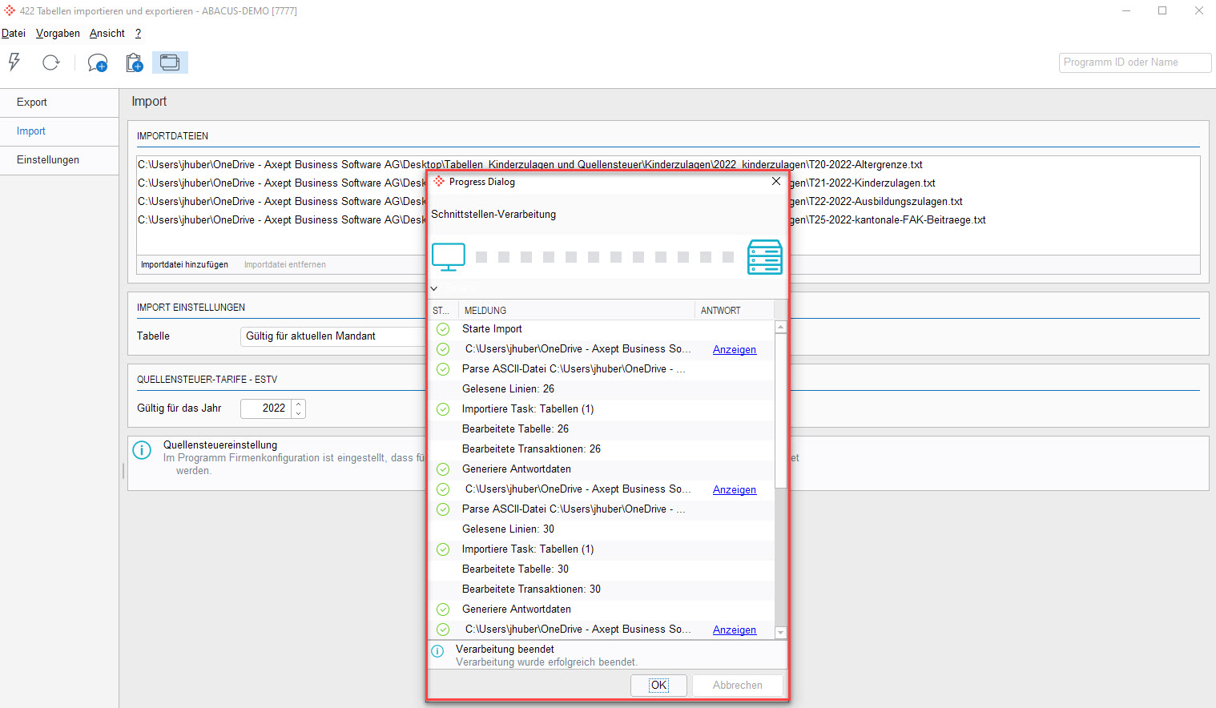The width and height of the screenshot is (1216, 708).
Task: Click scrollbar down arrow in message list
Action: point(781,633)
